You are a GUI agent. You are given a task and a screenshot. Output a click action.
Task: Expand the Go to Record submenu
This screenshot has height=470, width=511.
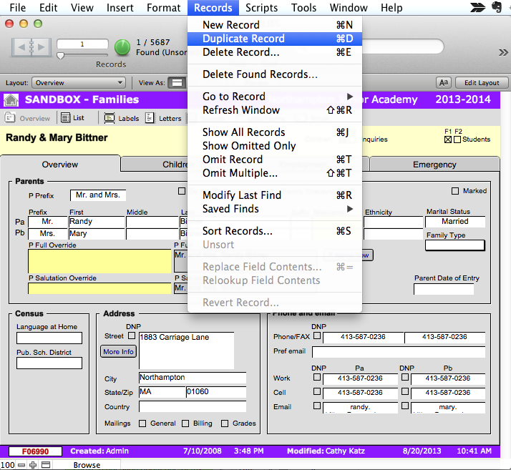(x=276, y=97)
